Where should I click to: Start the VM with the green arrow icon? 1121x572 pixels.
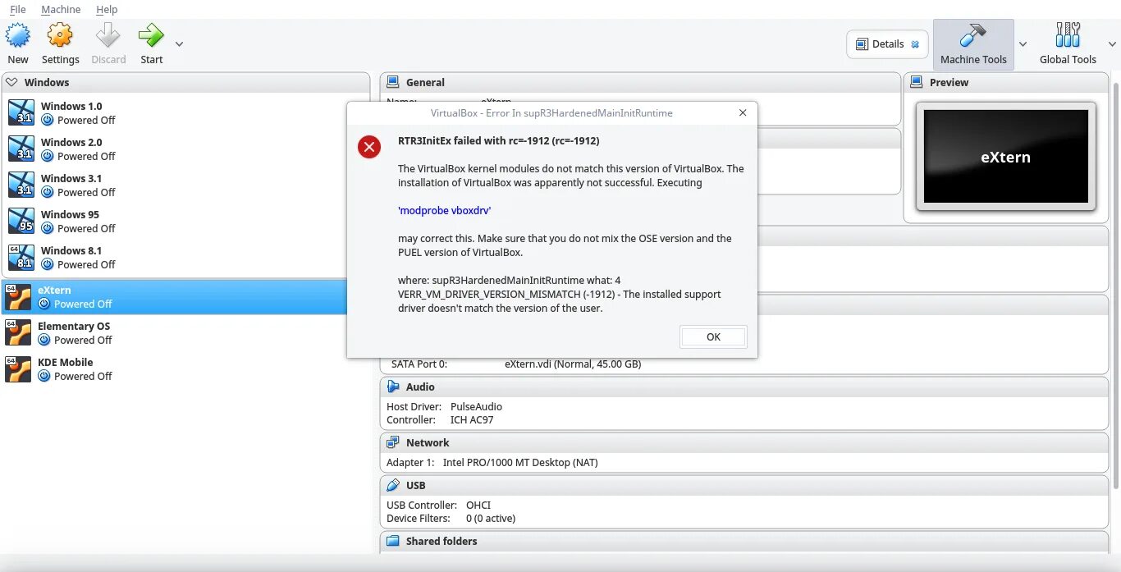pyautogui.click(x=151, y=35)
